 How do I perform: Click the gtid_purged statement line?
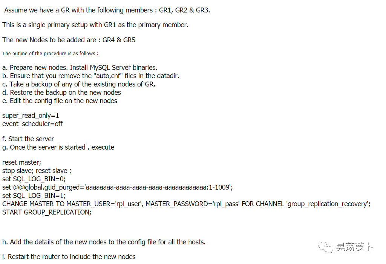coord(118,187)
